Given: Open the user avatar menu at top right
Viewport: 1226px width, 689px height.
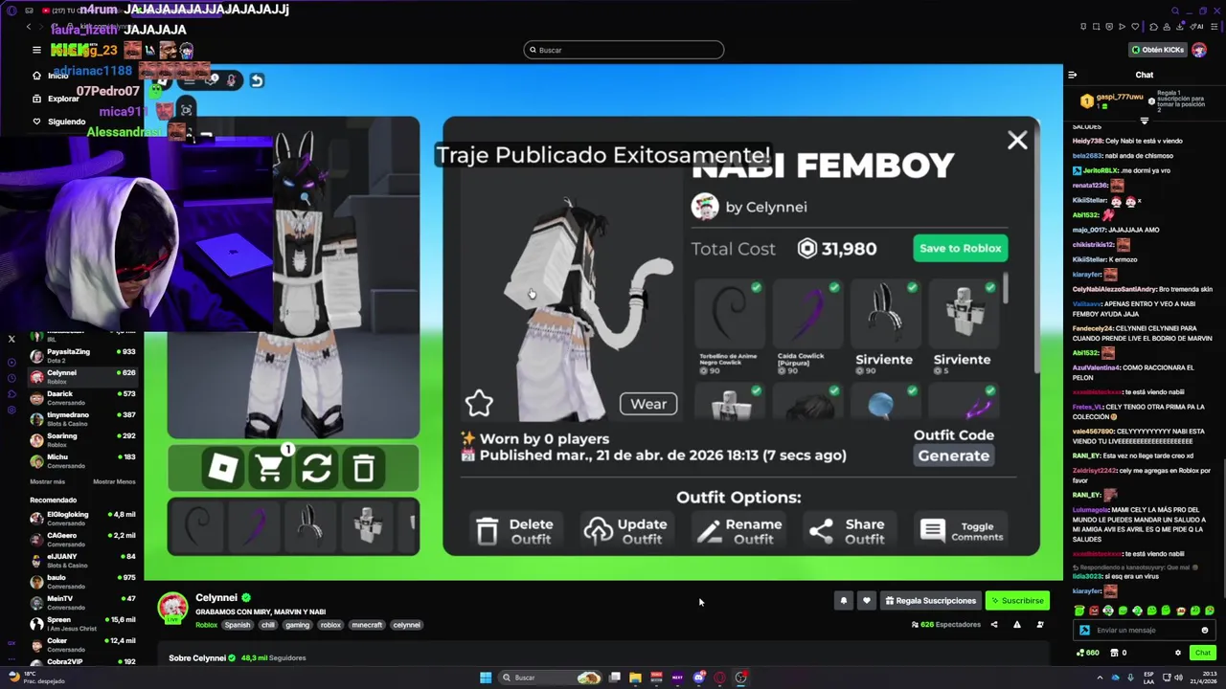Looking at the screenshot, I should click(x=1199, y=50).
